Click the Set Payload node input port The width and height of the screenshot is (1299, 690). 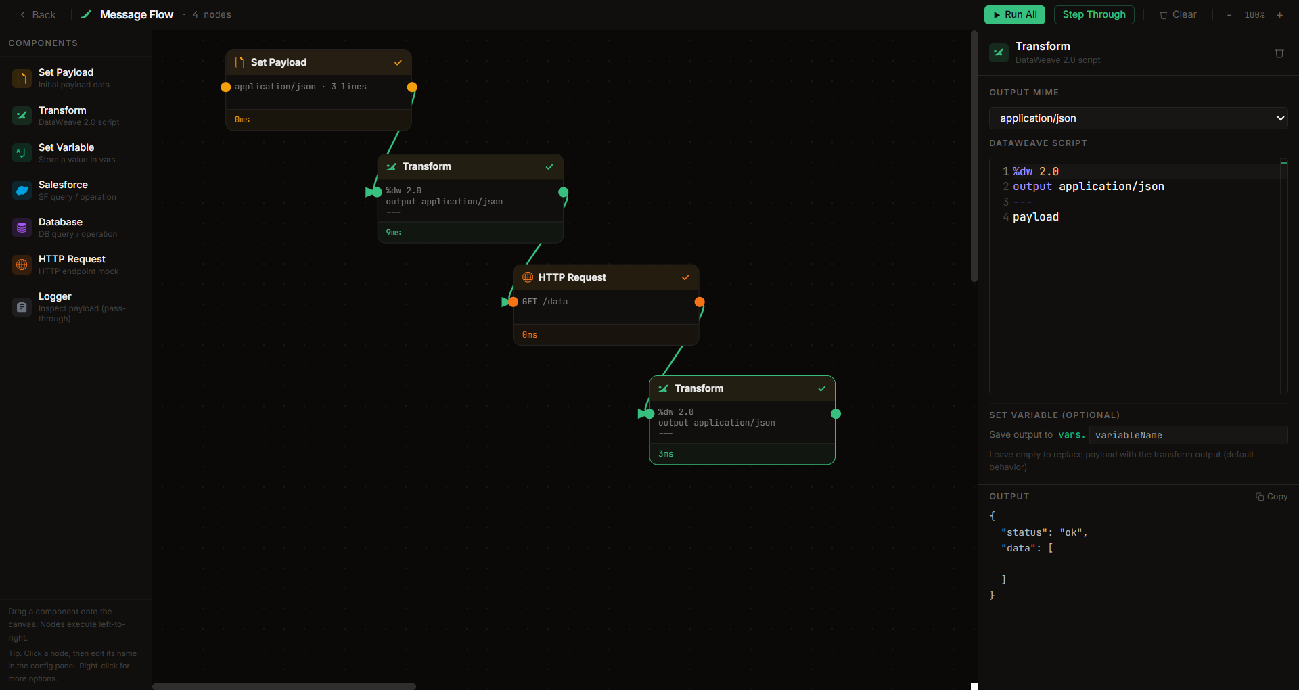tap(226, 87)
